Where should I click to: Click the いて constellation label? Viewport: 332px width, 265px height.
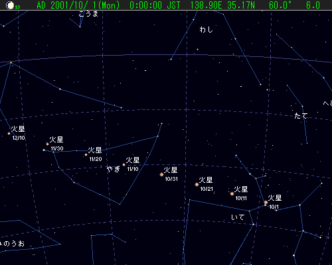pyautogui.click(x=238, y=217)
